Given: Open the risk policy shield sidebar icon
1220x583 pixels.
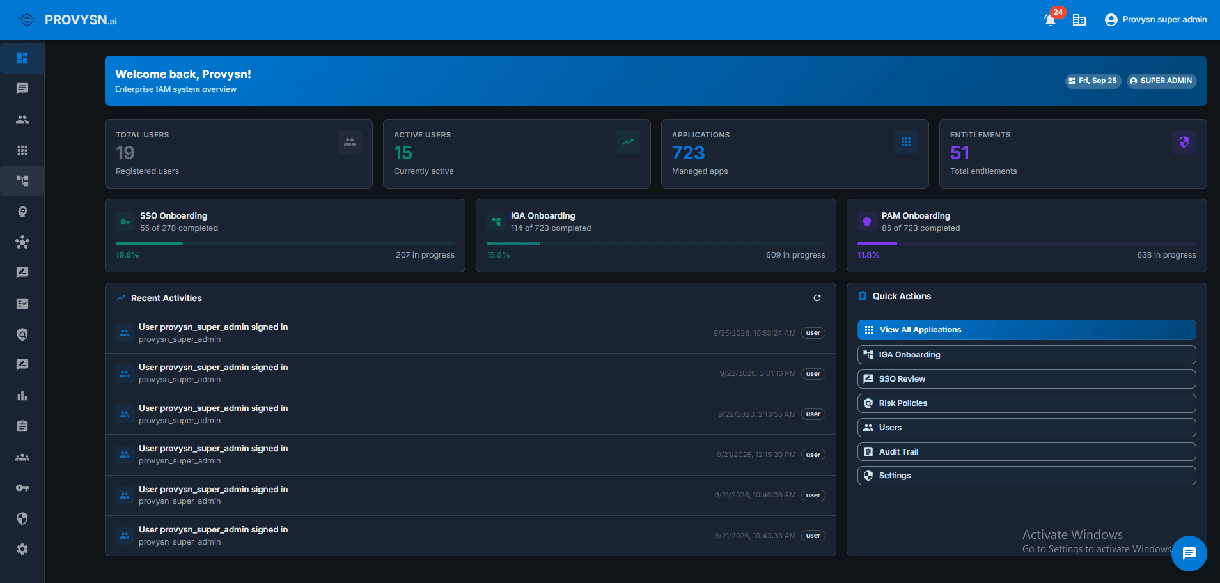Looking at the screenshot, I should [22, 334].
